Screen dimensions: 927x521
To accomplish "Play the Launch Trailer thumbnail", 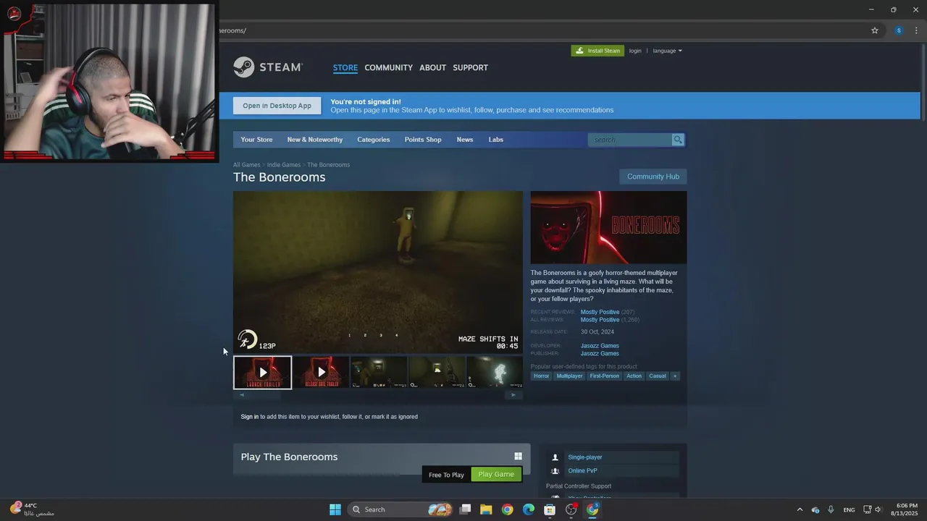I will coord(263,373).
